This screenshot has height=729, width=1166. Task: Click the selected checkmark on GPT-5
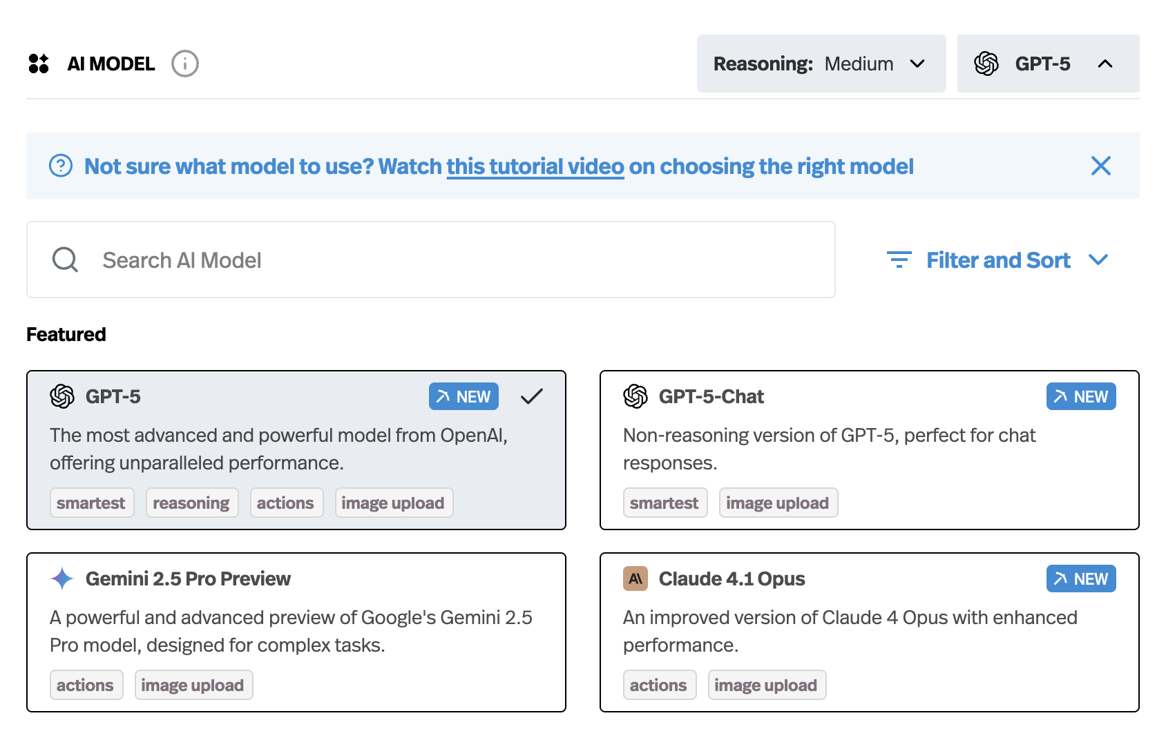pyautogui.click(x=532, y=396)
